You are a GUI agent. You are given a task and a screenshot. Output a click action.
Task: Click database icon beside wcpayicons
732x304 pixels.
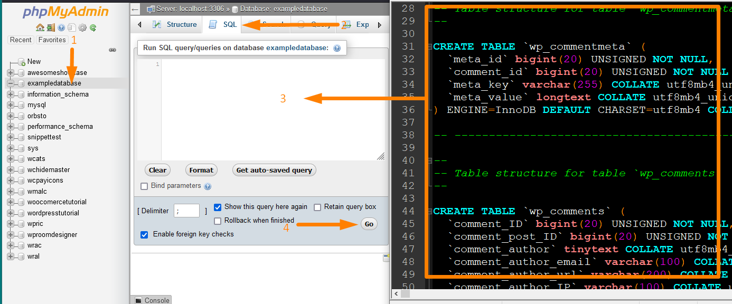21,180
